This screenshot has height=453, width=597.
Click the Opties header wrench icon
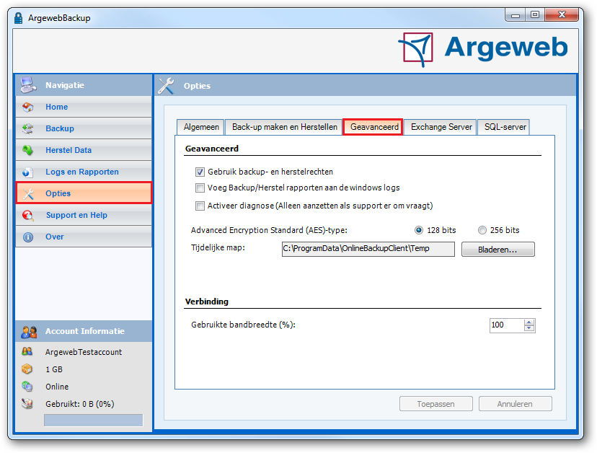pyautogui.click(x=166, y=86)
